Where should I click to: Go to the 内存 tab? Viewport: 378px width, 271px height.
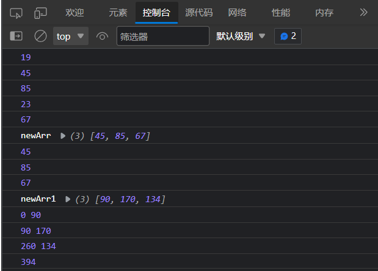(324, 13)
